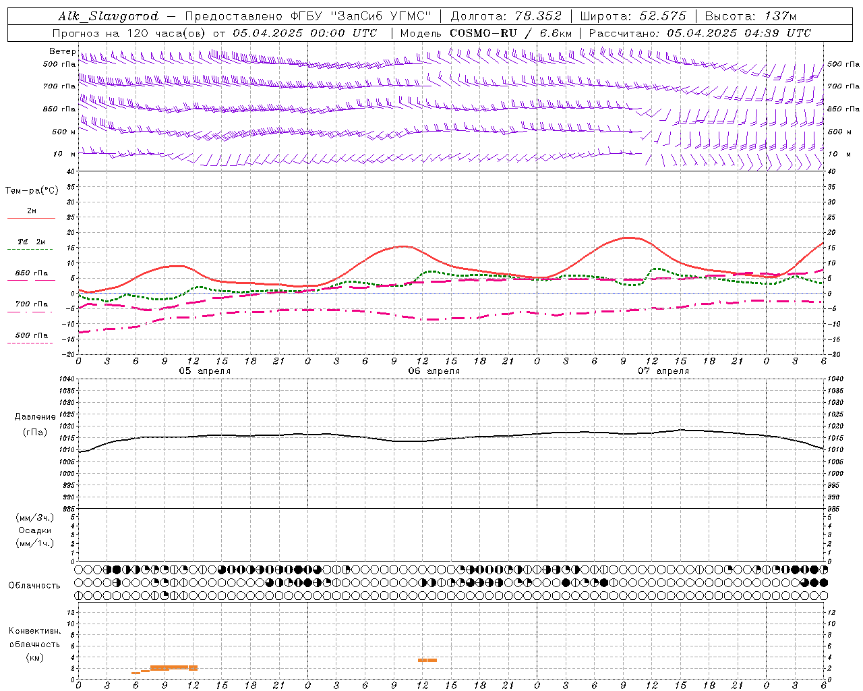Click the "(мм/1ч.)" precipitation unit label
Viewport: 863px width, 691px height.
35,543
